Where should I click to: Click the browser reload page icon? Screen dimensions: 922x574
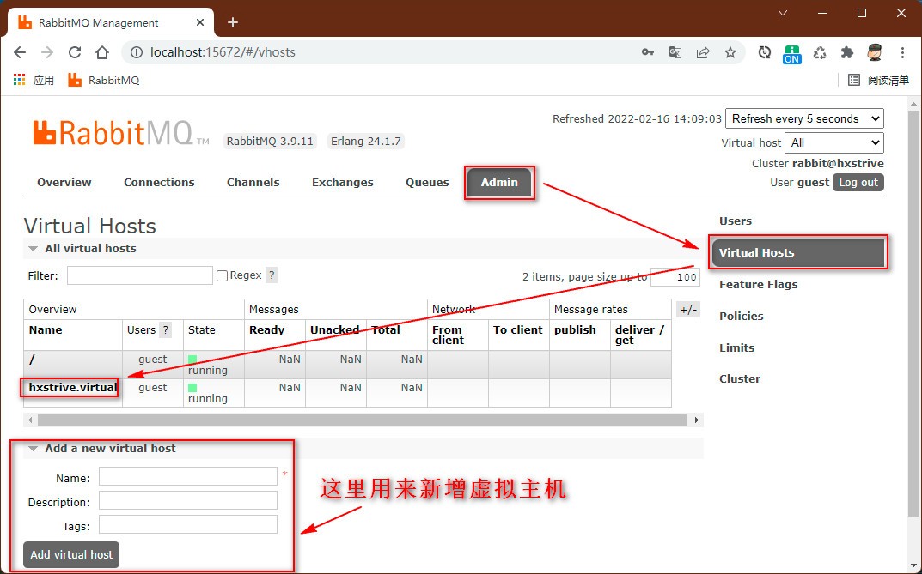click(x=75, y=52)
